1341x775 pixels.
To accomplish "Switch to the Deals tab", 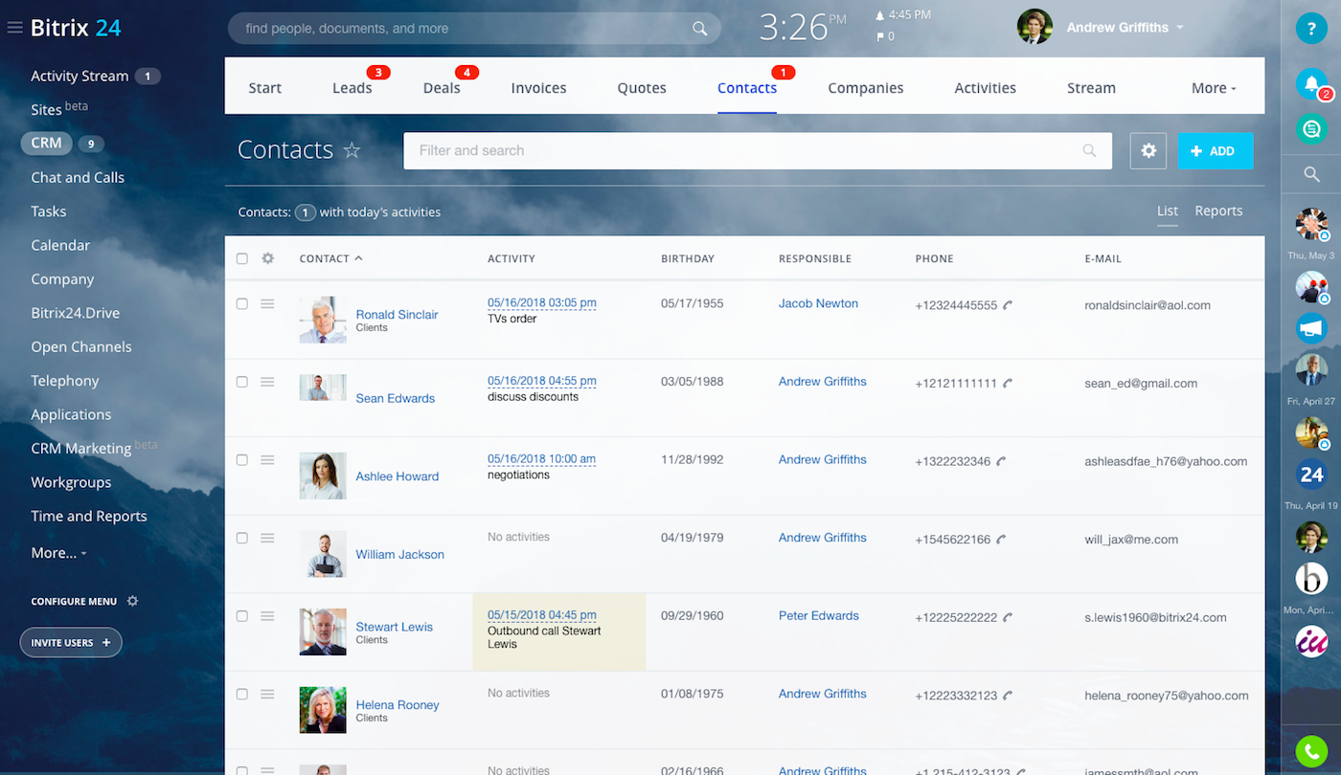I will tap(442, 88).
